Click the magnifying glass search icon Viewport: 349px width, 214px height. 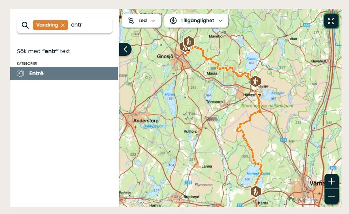25,25
